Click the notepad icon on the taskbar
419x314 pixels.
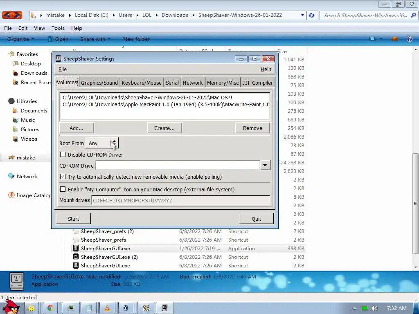pyautogui.click(x=89, y=308)
